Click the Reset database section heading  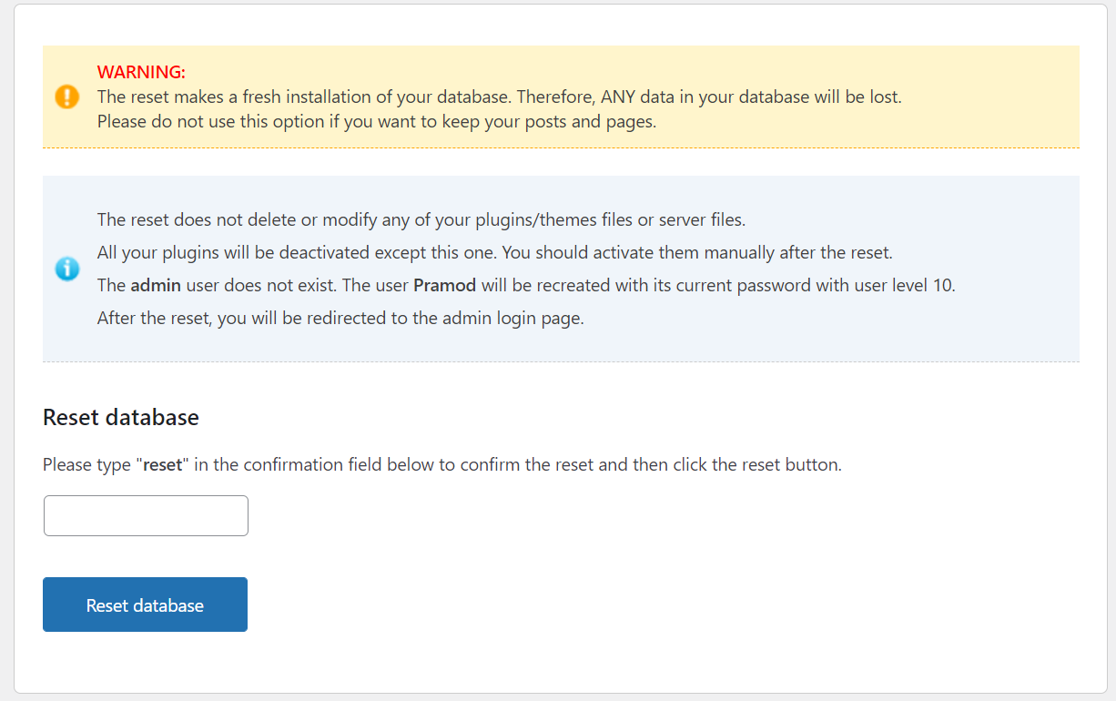coord(121,417)
